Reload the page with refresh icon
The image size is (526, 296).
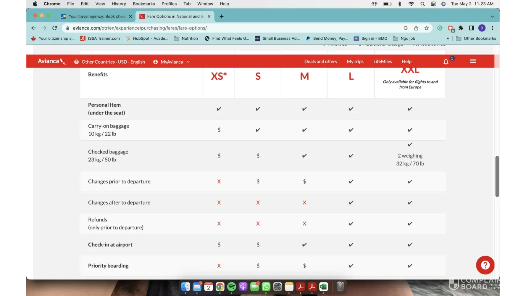tap(55, 28)
